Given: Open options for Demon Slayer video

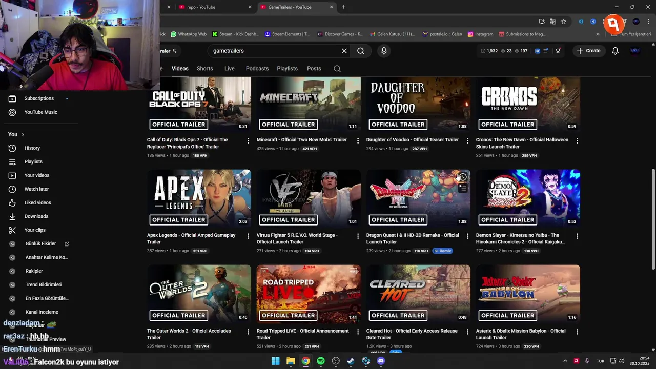Looking at the screenshot, I should pos(578,236).
